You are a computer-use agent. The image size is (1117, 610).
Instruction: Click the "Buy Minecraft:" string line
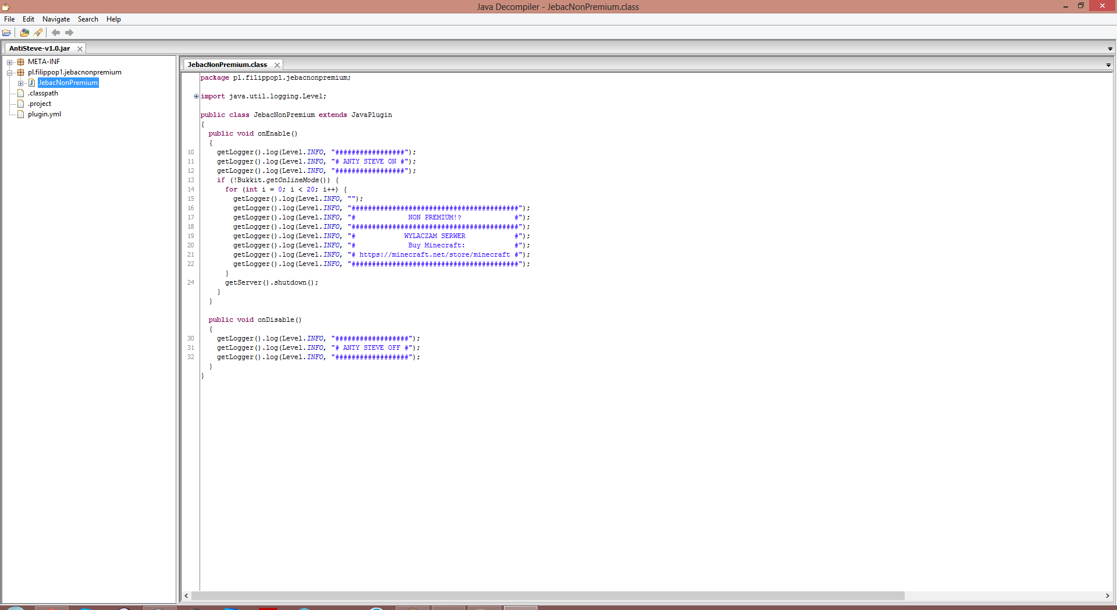pyautogui.click(x=434, y=246)
